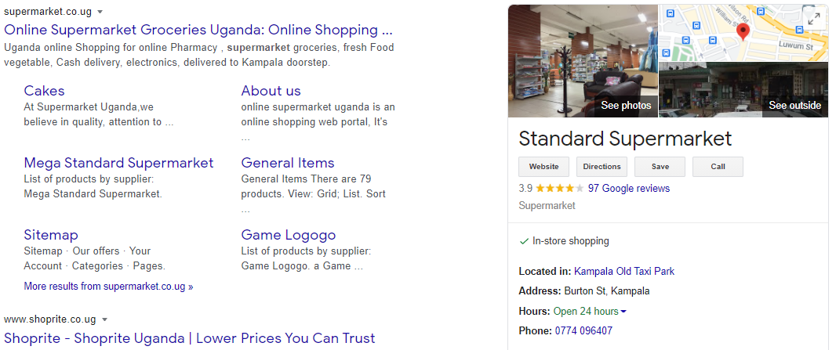
Task: Go to the Cakes sitelink
Action: 44,91
